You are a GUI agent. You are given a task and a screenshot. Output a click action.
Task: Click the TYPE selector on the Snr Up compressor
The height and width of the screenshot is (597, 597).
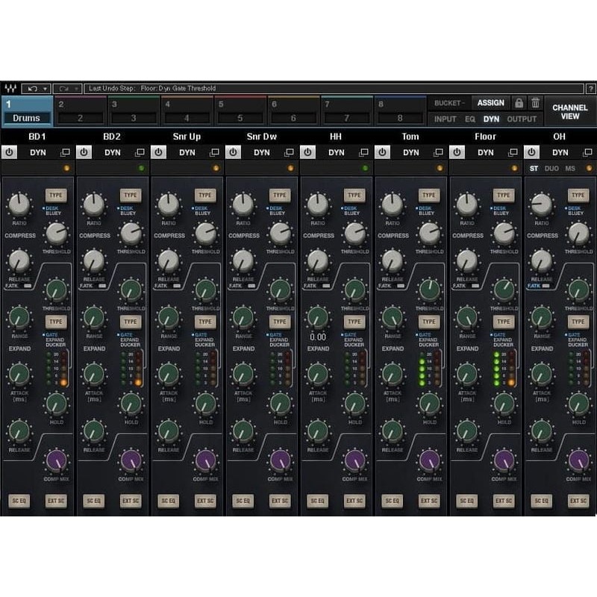pyautogui.click(x=204, y=195)
